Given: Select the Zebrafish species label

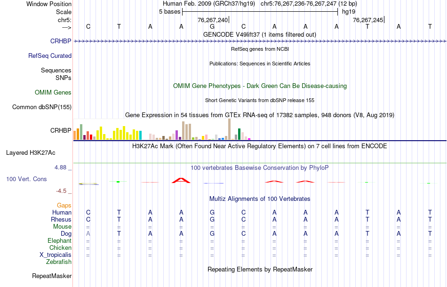Looking at the screenshot, I should click(59, 262).
